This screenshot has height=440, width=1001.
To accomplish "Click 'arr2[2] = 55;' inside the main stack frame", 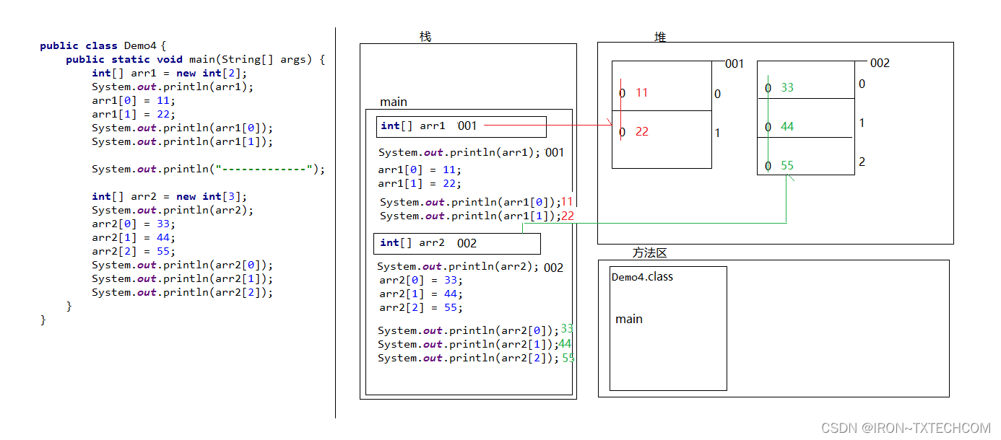I will (421, 307).
